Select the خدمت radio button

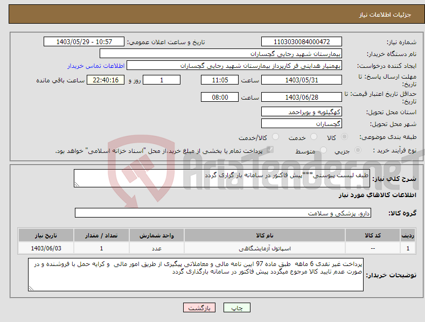tap(313, 137)
